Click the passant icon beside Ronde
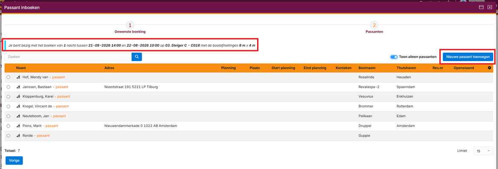The image size is (498, 169). click(x=18, y=135)
